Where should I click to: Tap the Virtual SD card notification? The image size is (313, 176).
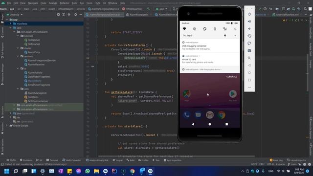(210, 60)
